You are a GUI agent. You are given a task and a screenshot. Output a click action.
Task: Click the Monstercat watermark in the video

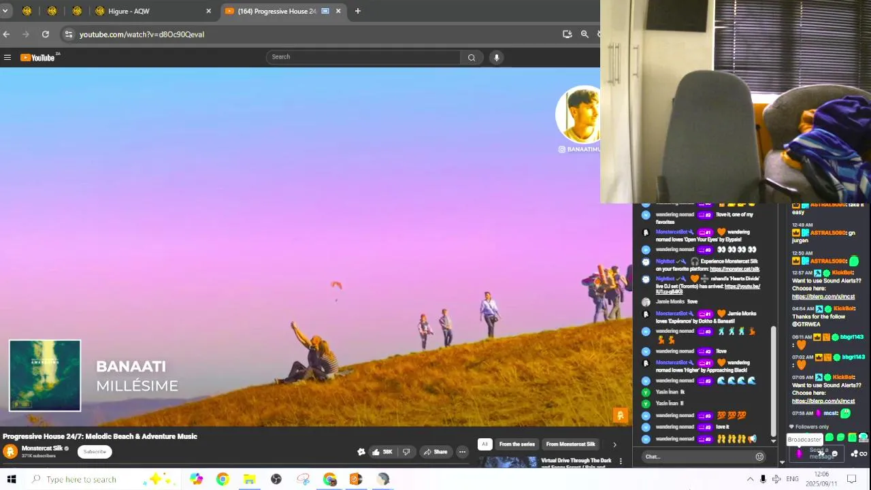click(620, 414)
